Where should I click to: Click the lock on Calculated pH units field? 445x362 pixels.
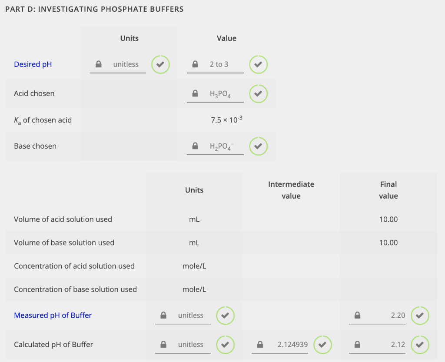click(x=163, y=344)
